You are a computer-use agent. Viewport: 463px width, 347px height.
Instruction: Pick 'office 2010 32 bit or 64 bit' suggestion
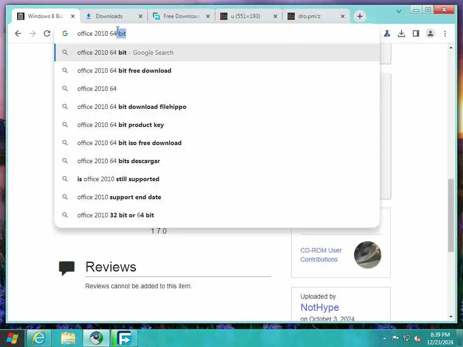(x=217, y=215)
